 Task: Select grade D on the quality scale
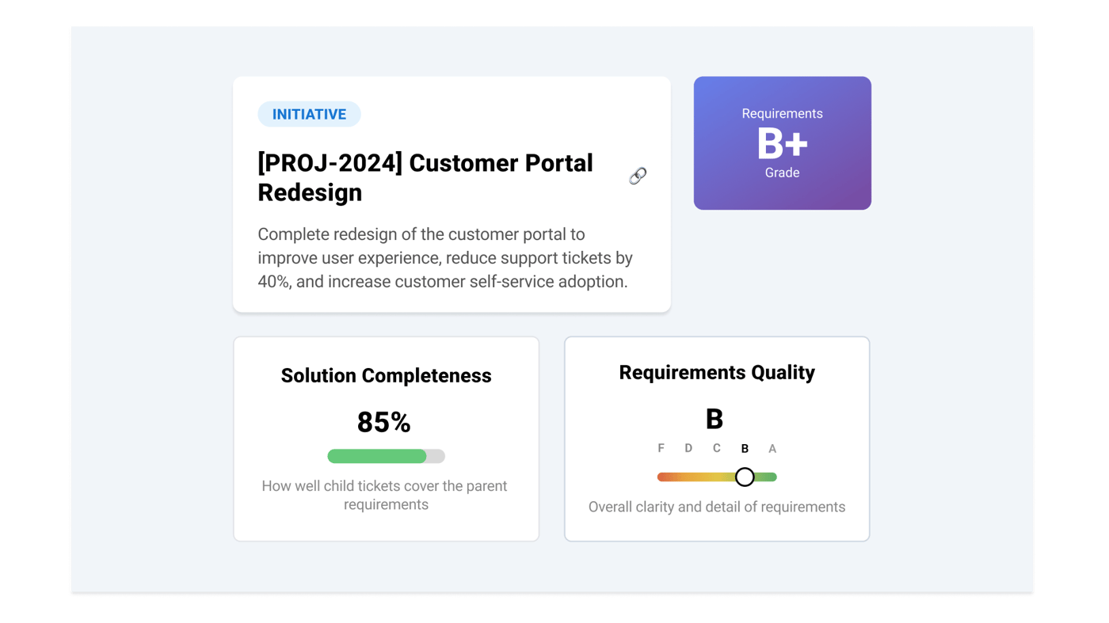(x=688, y=448)
